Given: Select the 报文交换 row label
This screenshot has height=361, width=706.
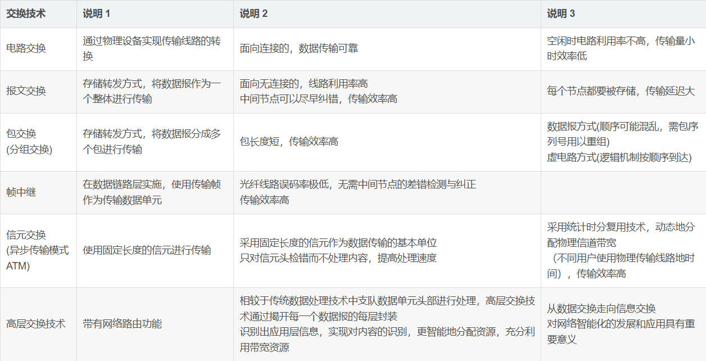Looking at the screenshot, I should [x=26, y=91].
